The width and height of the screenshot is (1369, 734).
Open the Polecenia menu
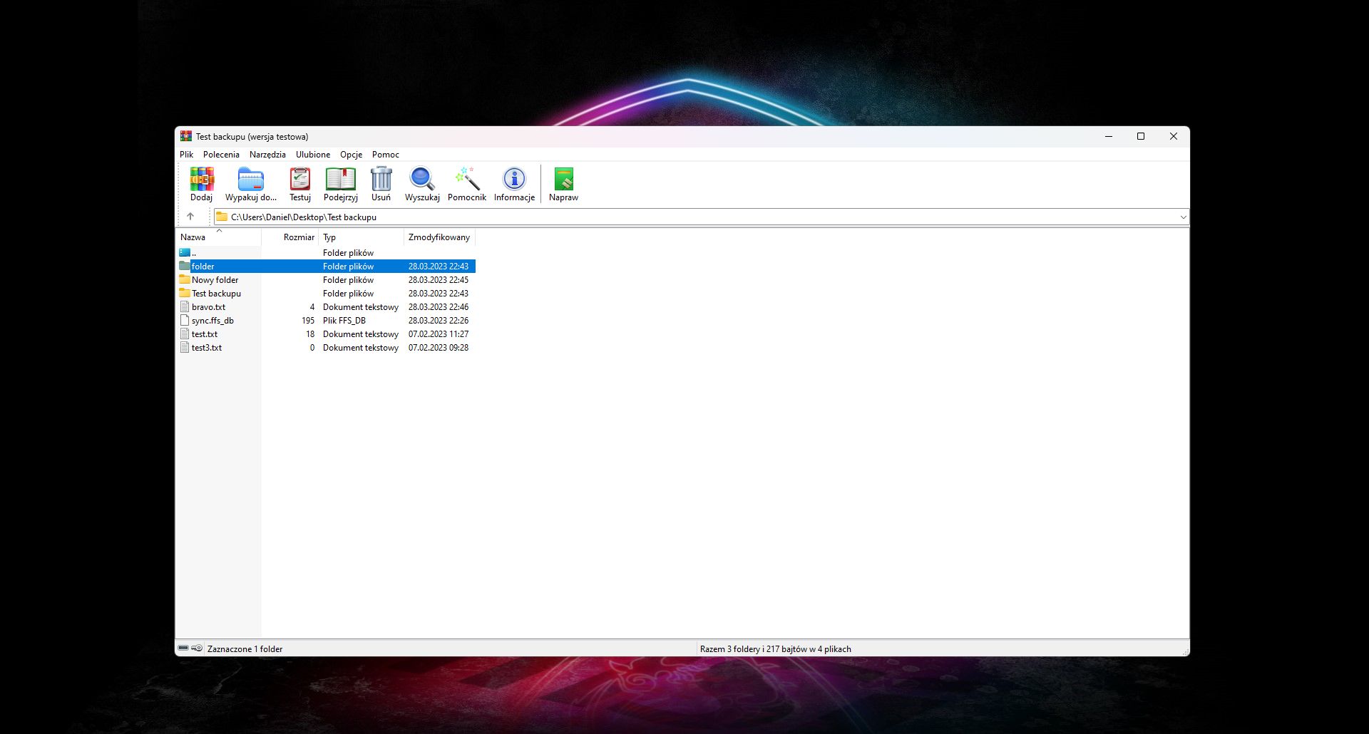pos(221,155)
